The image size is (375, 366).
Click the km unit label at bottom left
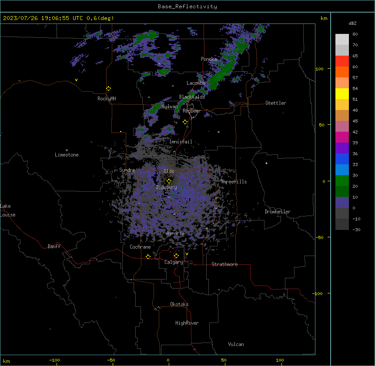[7, 361]
